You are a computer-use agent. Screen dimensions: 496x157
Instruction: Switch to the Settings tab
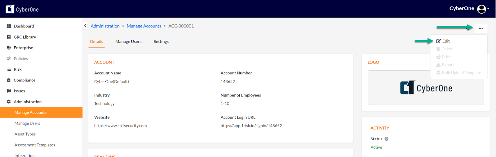161,42
